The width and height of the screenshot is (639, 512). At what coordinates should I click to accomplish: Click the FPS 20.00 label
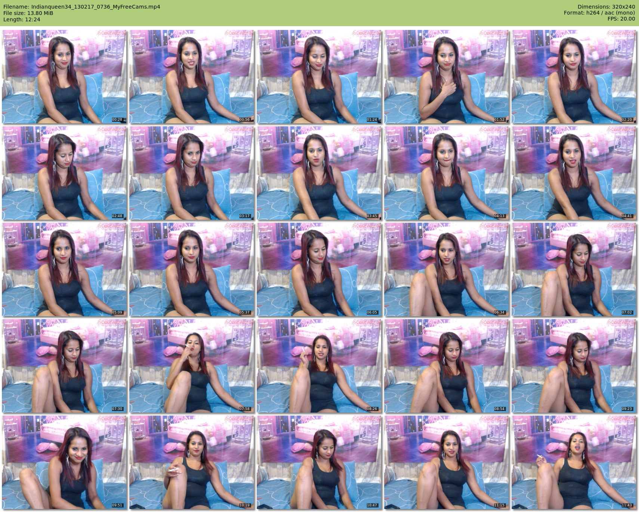(621, 19)
